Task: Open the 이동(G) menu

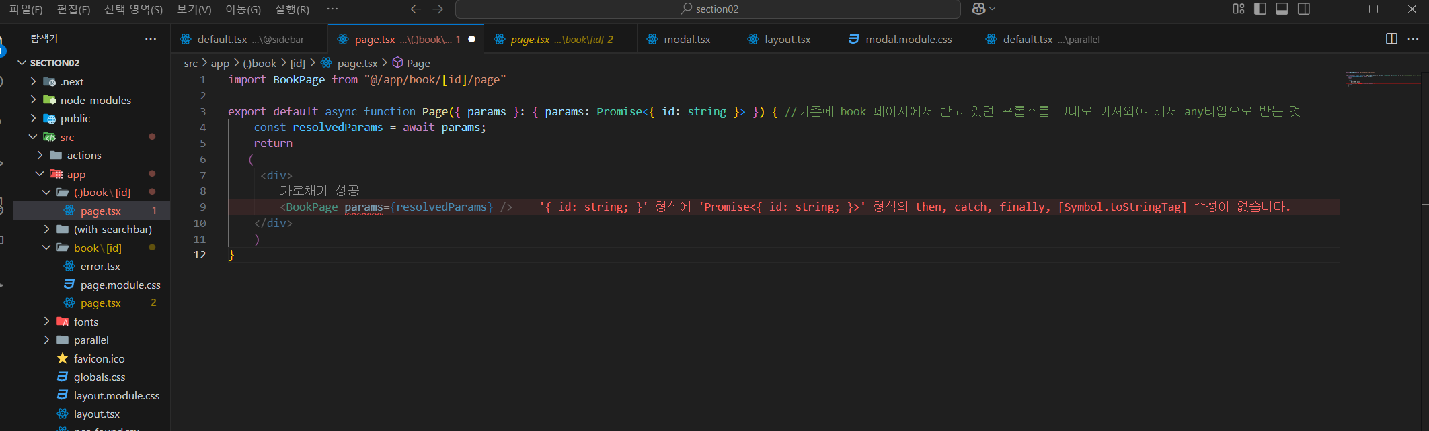Action: click(x=243, y=9)
